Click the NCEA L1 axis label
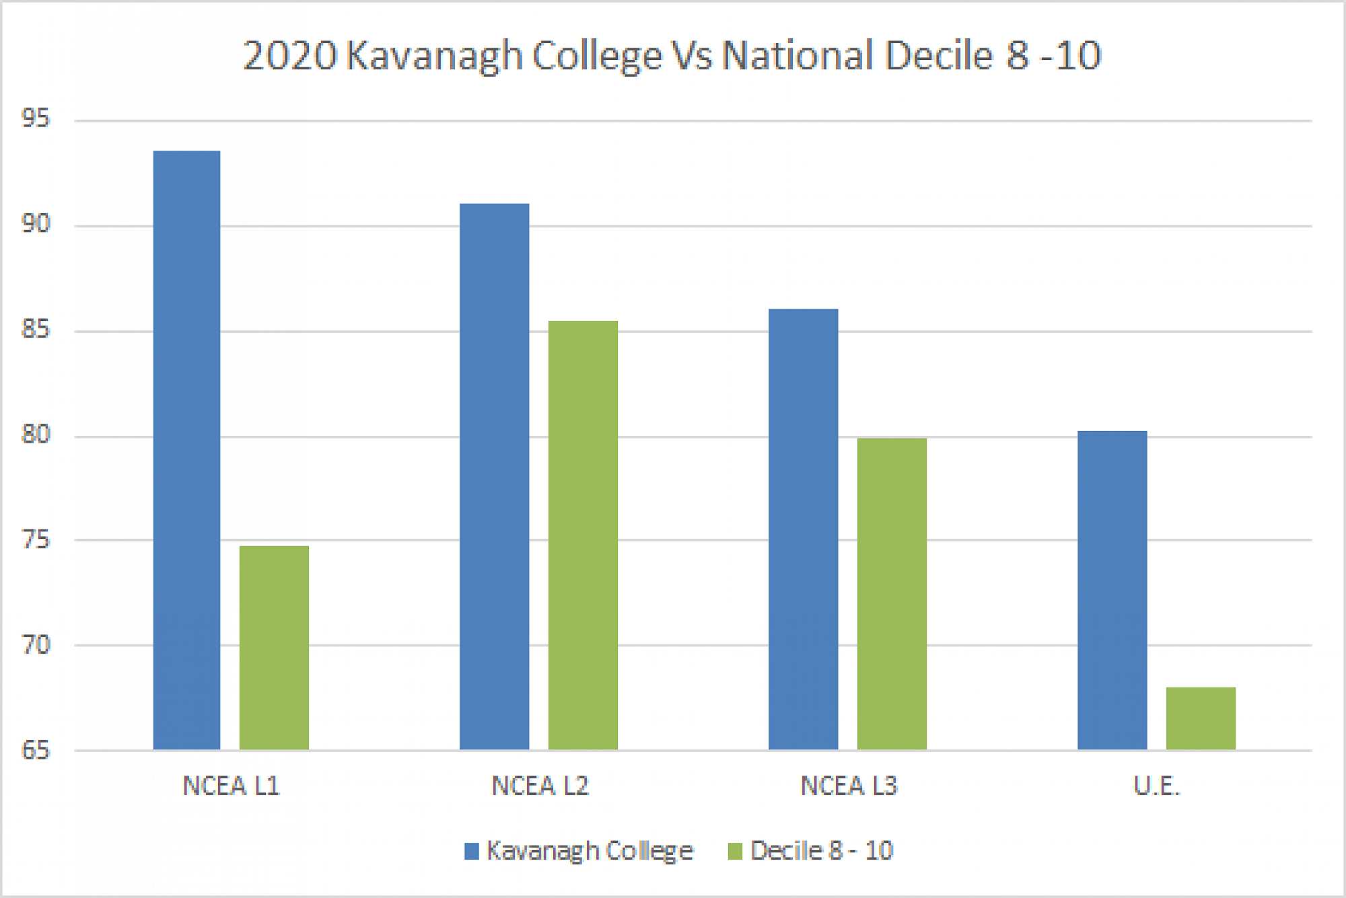Viewport: 1346px width, 898px height. (231, 786)
